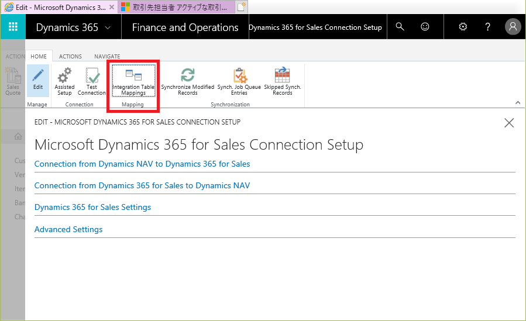The image size is (526, 321).
Task: Expand Connection from Dynamics NAV to Sales
Action: click(142, 164)
